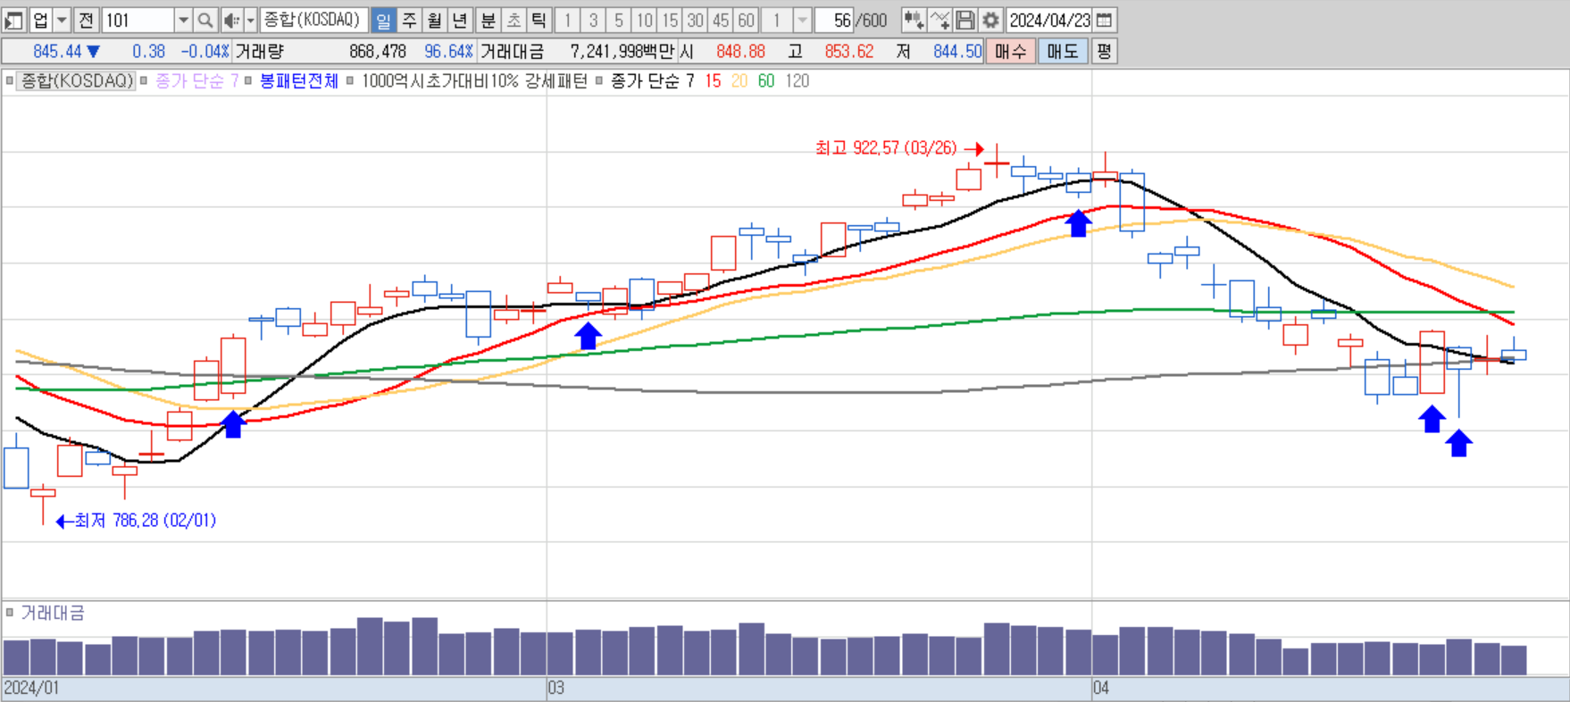
Task: Choose the 30 interval button
Action: (x=695, y=20)
